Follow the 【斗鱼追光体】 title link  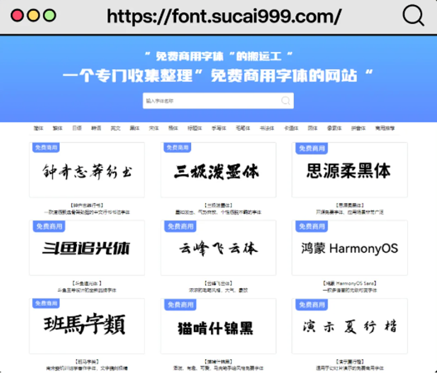87,284
